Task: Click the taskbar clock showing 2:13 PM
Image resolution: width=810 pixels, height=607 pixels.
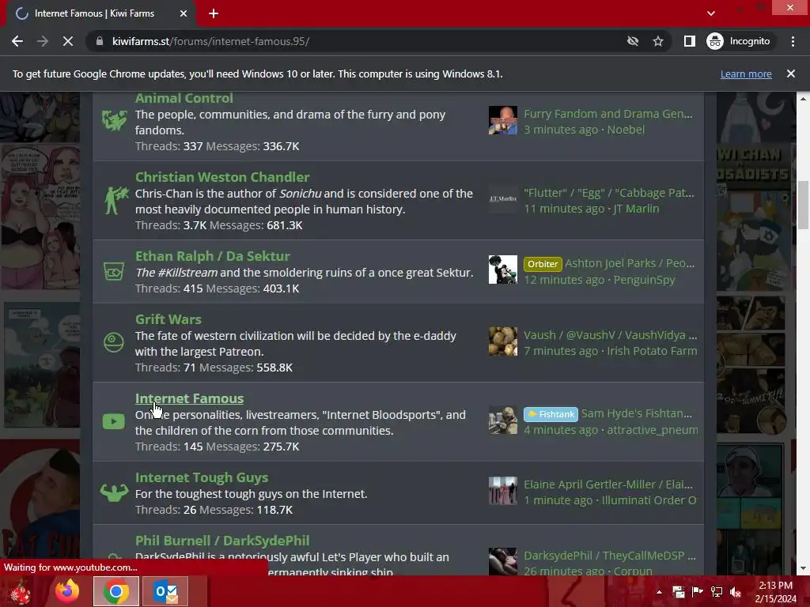Action: point(775,592)
